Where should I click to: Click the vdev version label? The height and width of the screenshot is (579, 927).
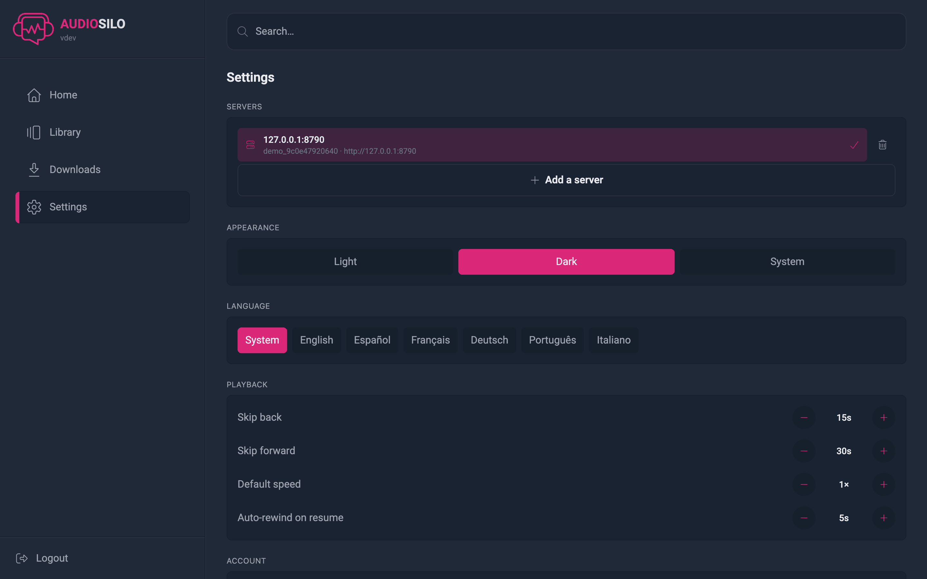coord(68,38)
